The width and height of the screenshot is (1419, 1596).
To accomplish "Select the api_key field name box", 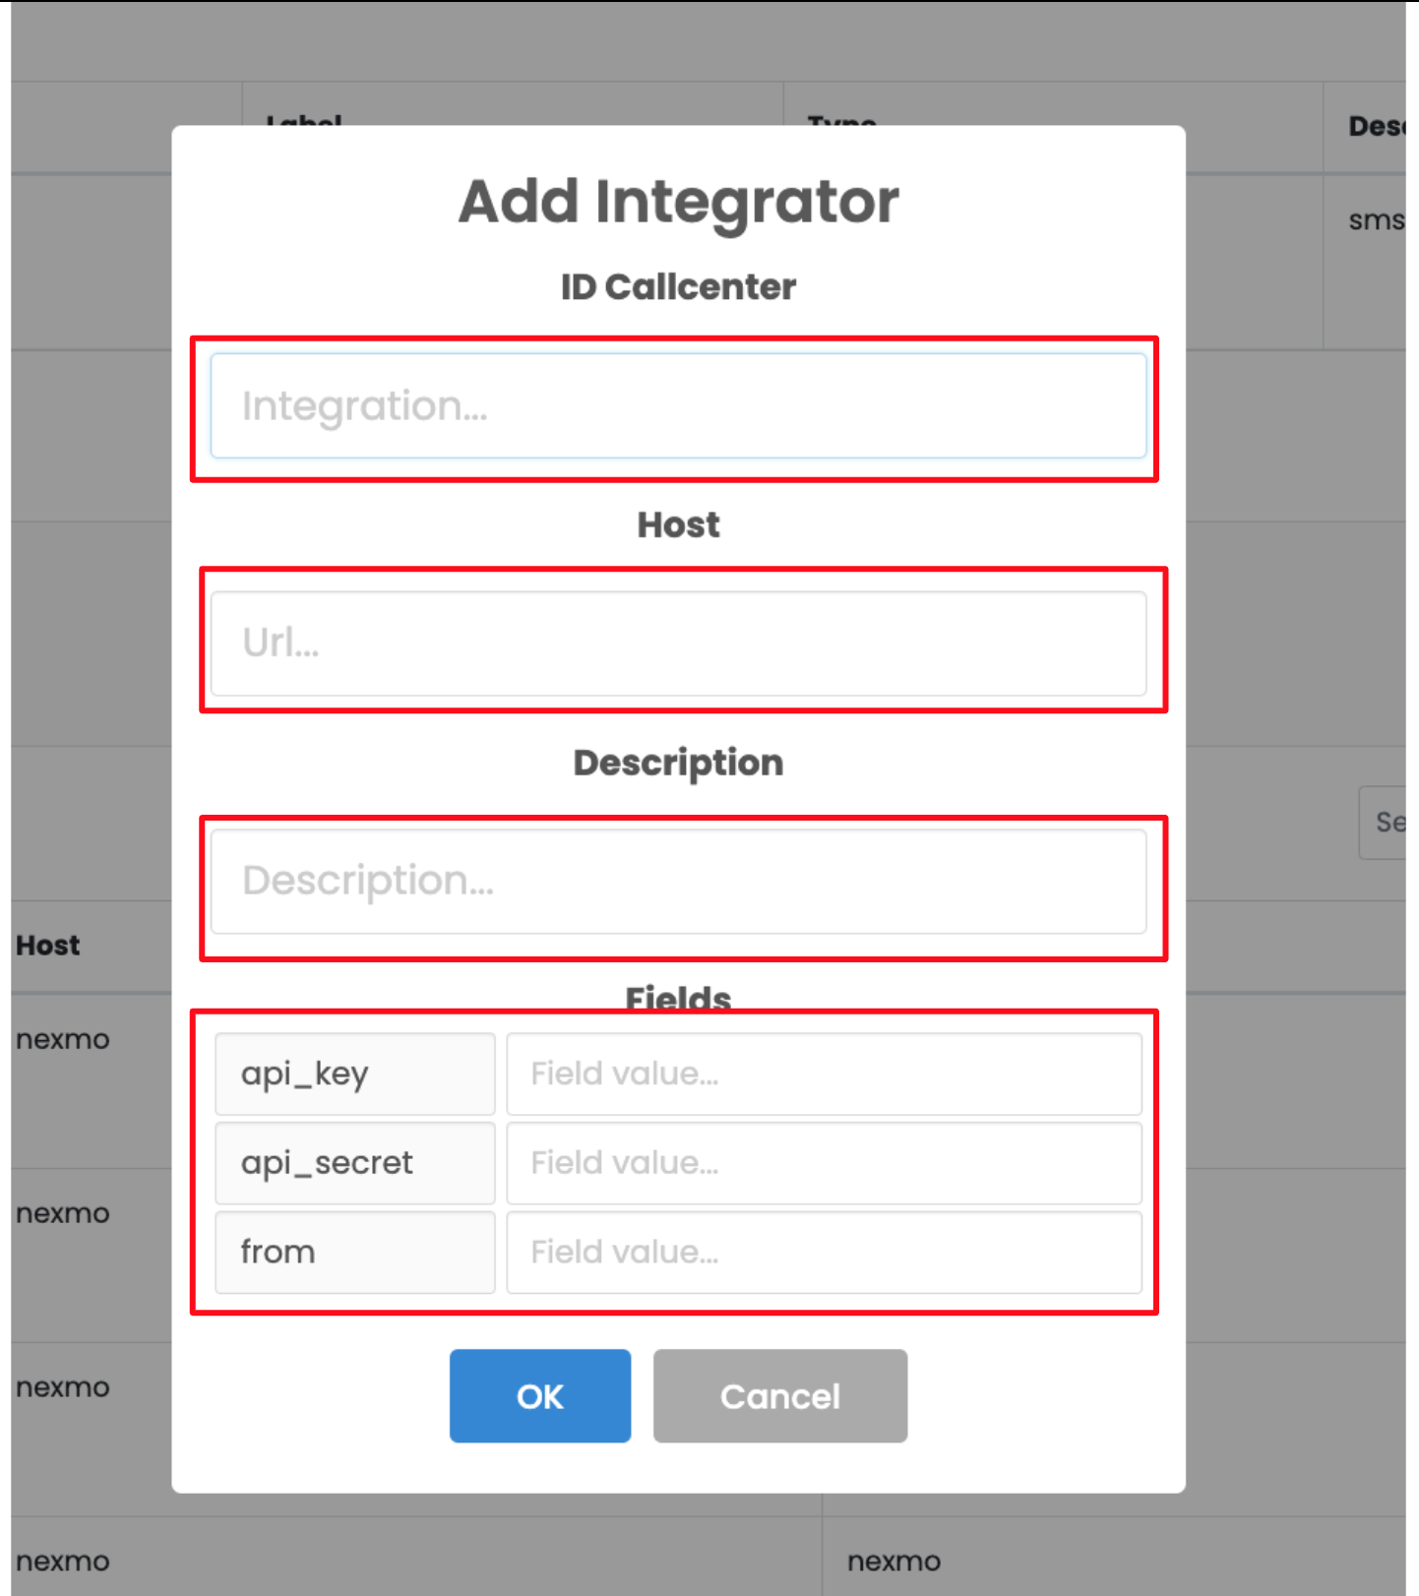I will coord(354,1074).
